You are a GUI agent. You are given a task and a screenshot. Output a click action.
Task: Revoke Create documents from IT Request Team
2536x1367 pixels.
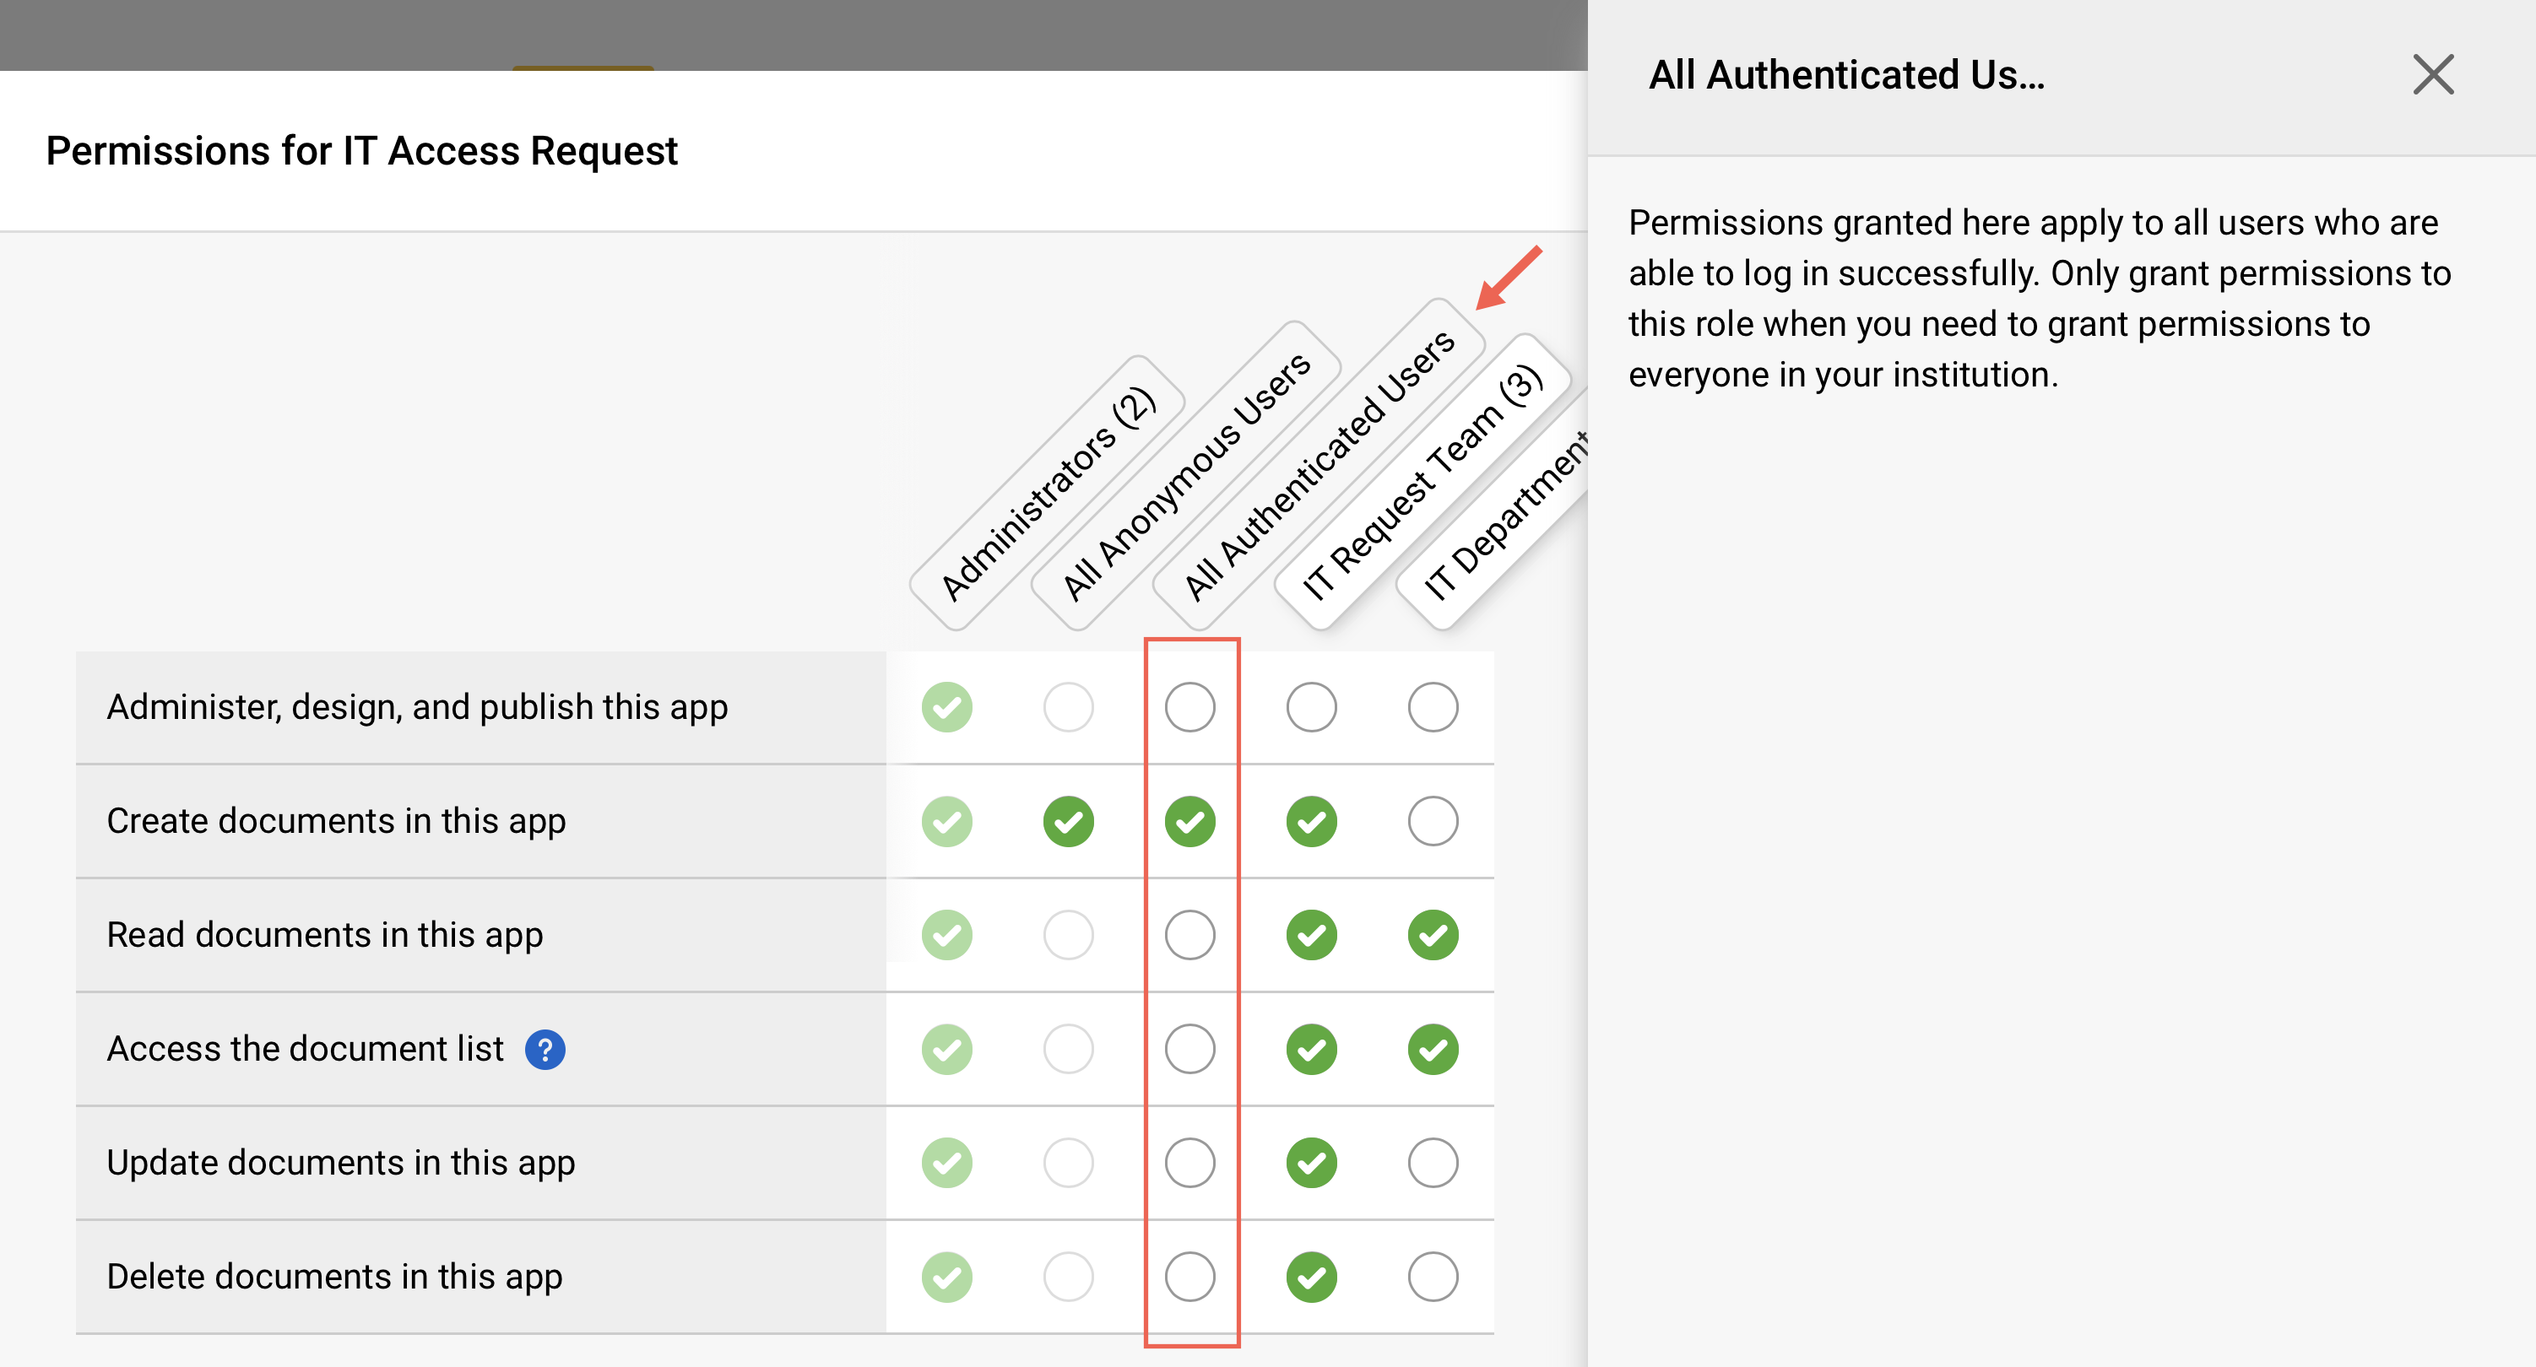pos(1310,820)
